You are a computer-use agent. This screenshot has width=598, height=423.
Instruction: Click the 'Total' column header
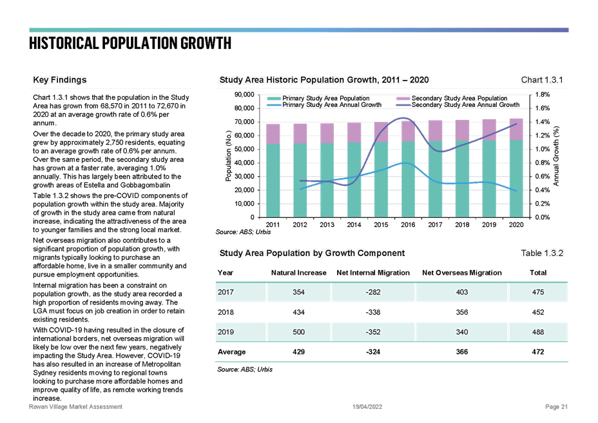pos(538,273)
